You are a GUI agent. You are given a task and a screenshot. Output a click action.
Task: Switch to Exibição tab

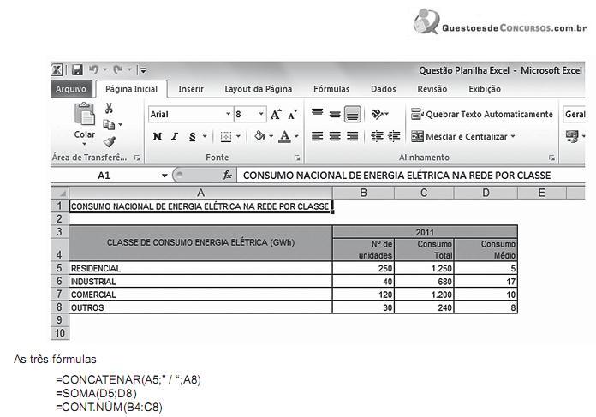pos(485,89)
